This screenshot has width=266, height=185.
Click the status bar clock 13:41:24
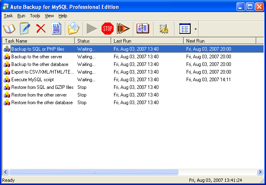click(216, 180)
